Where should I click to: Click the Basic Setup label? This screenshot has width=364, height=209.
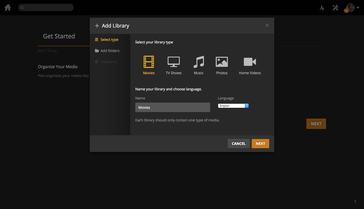(x=47, y=50)
